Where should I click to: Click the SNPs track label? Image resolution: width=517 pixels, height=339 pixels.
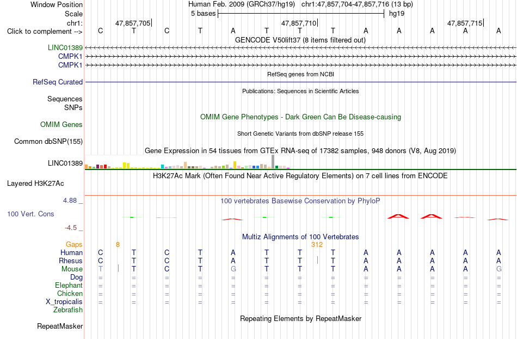[x=73, y=107]
